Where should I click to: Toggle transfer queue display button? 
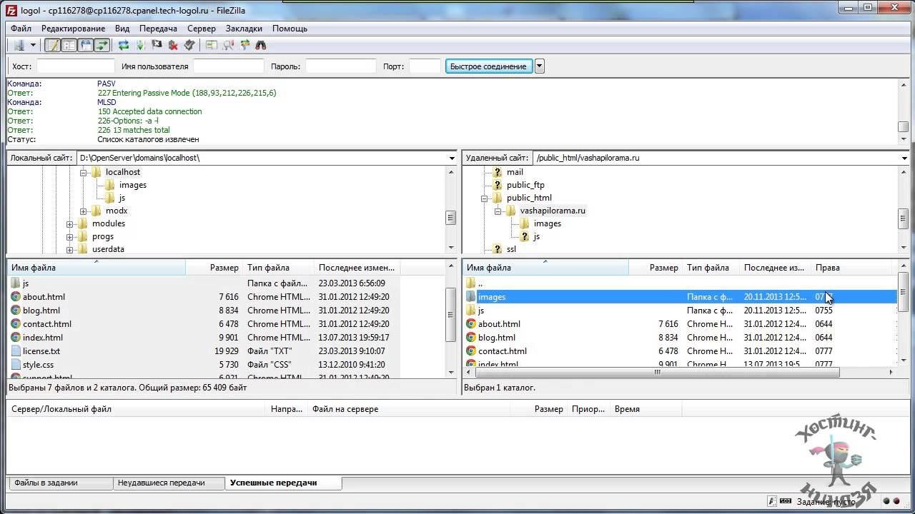[x=102, y=45]
